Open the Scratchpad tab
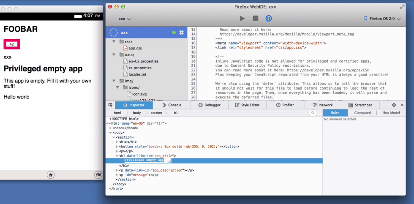414x204 pixels. click(x=361, y=105)
